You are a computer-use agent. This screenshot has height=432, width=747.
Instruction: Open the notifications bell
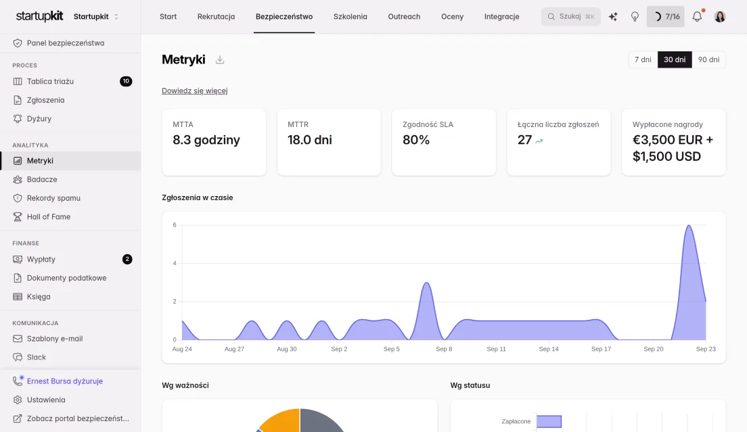(x=697, y=17)
